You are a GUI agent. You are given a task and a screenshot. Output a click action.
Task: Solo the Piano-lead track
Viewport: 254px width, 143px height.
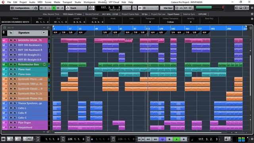click(x=15, y=69)
